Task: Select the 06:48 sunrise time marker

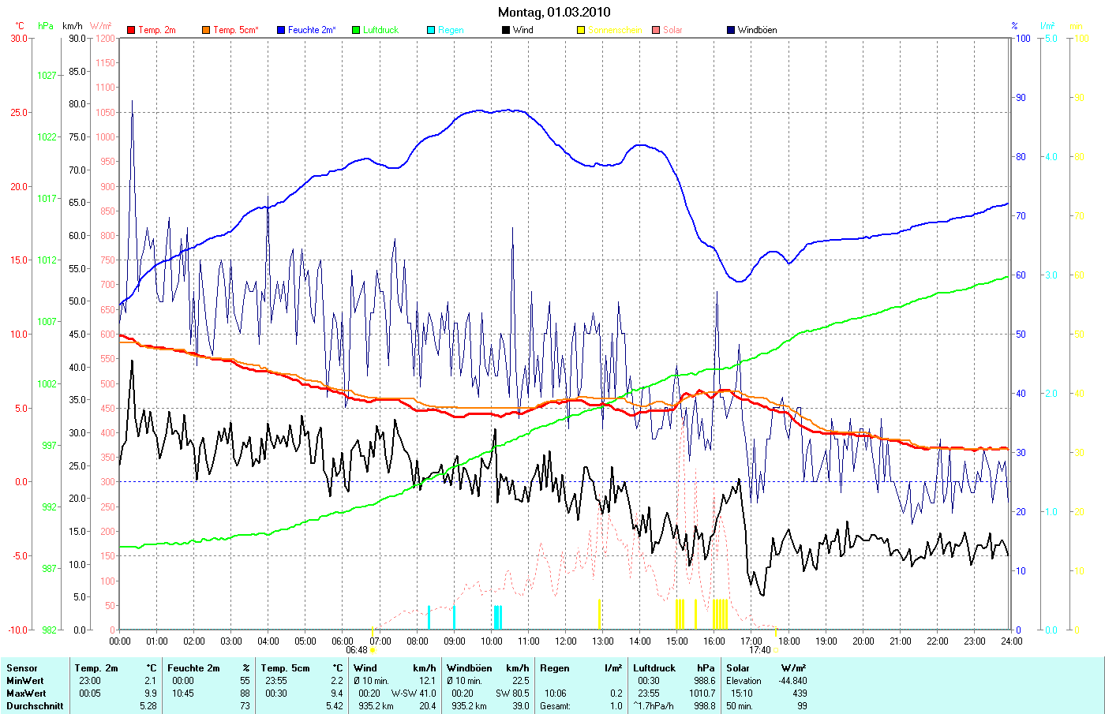Action: [x=357, y=650]
